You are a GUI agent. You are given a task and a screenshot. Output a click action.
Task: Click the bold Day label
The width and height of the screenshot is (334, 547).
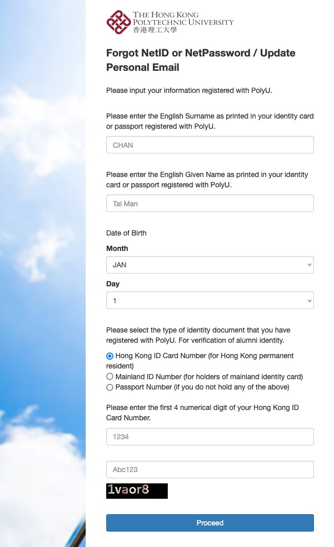[x=113, y=284]
